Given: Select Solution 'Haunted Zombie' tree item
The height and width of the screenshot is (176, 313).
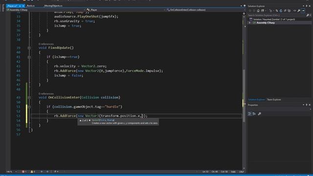Looking at the screenshot, I should point(274,20).
